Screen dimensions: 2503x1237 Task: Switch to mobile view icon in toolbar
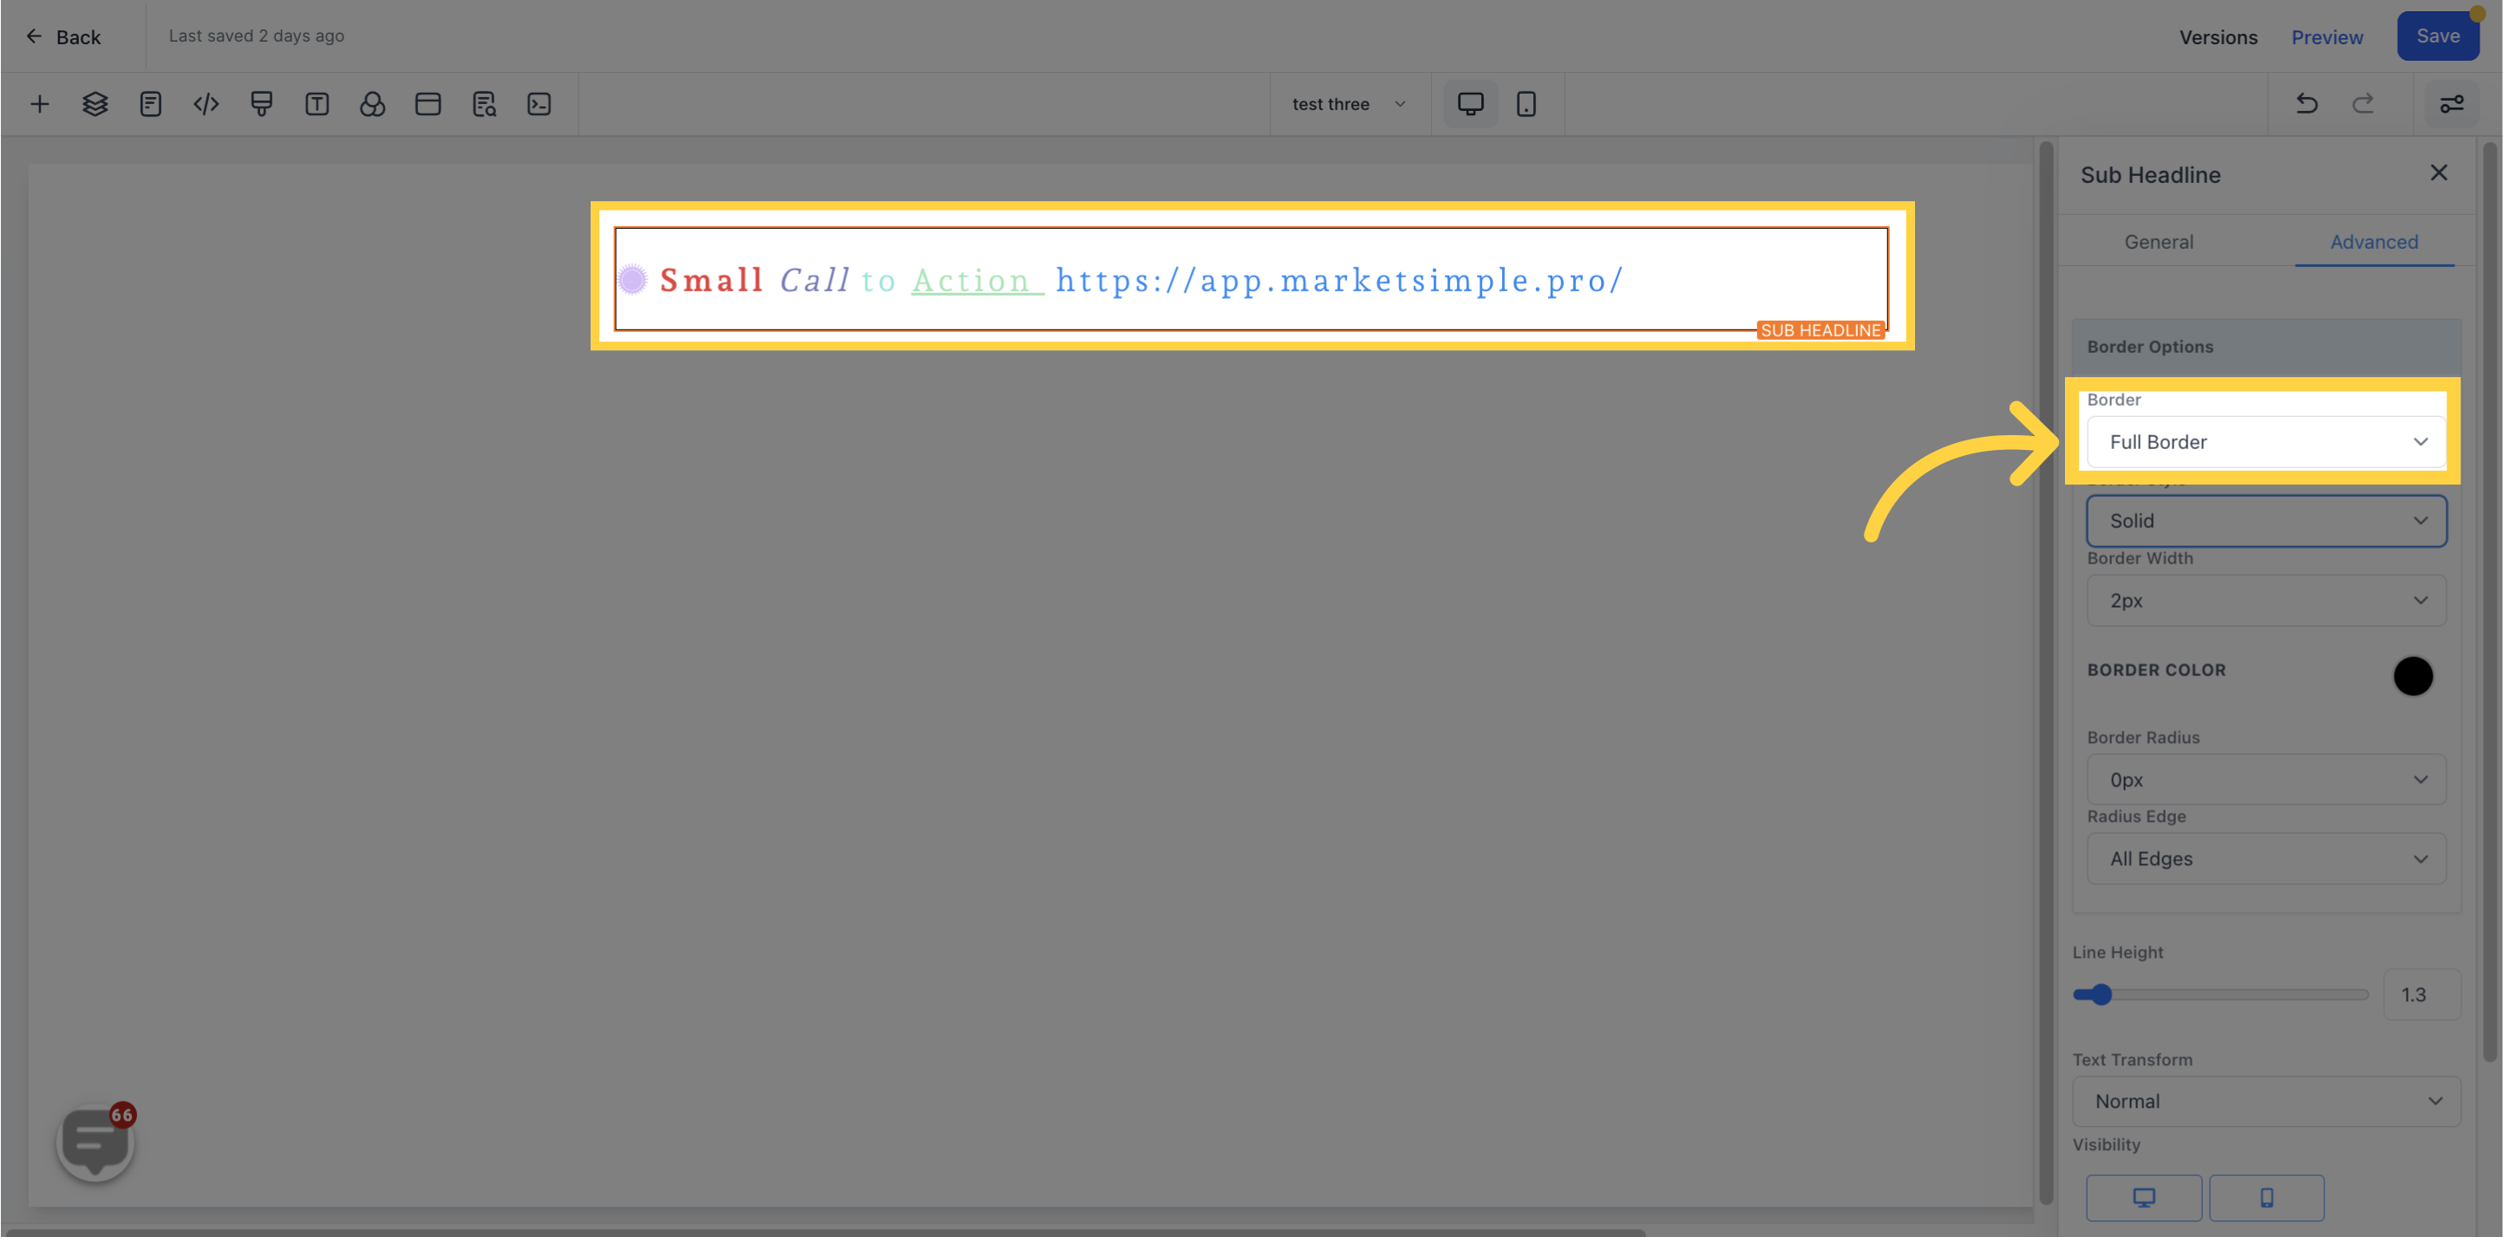pyautogui.click(x=1526, y=104)
